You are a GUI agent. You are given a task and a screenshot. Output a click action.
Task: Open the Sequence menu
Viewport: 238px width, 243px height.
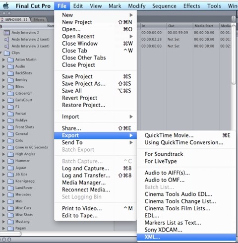[x=164, y=6]
